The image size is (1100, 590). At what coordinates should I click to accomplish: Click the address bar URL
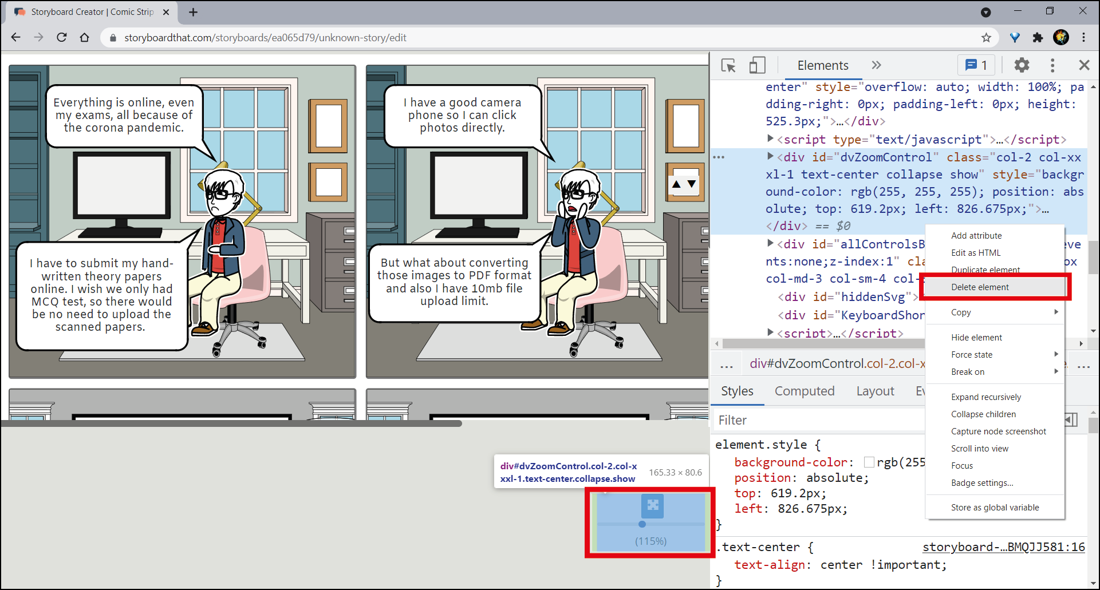point(265,38)
